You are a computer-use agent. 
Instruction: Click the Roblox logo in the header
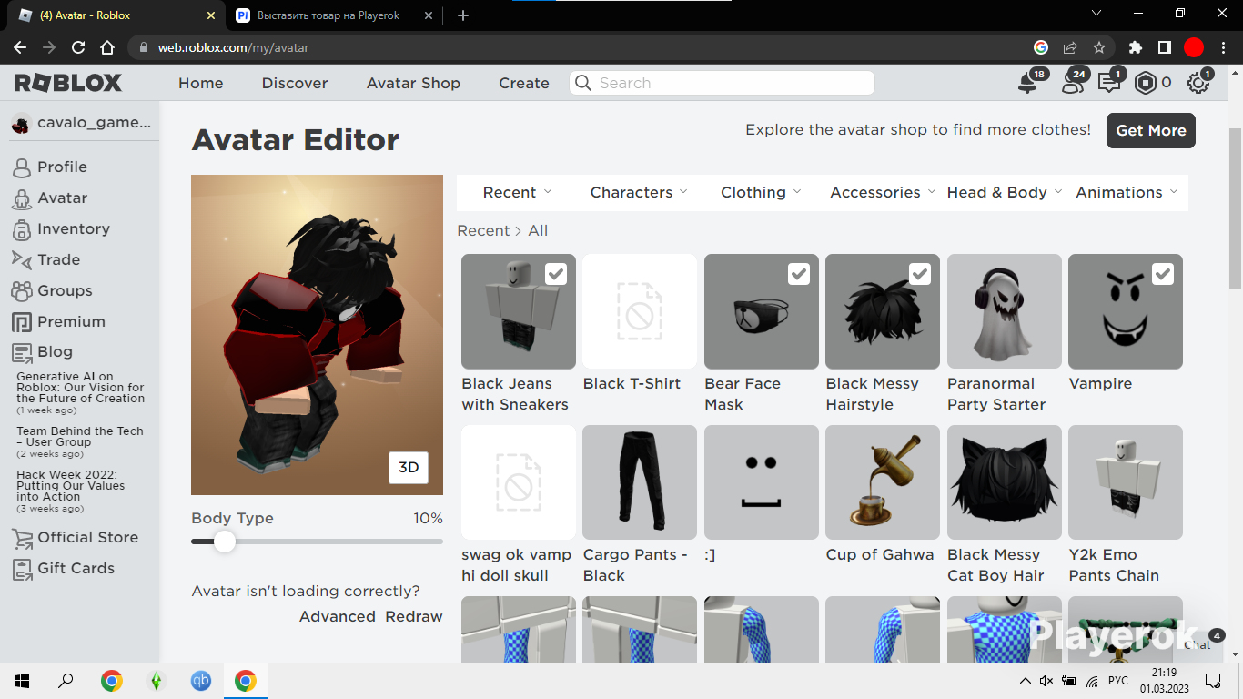(x=68, y=83)
